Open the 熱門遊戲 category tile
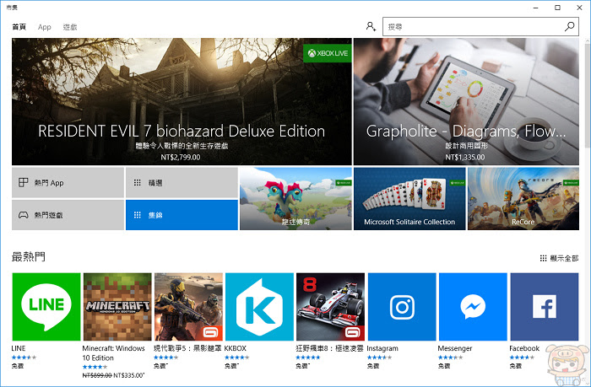591x387 pixels. tap(68, 215)
